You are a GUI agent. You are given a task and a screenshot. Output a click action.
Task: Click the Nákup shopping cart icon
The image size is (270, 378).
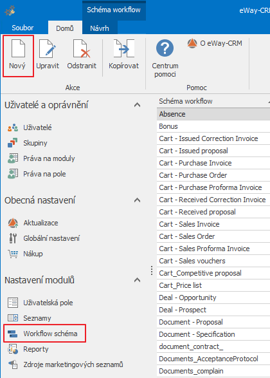pos(13,254)
